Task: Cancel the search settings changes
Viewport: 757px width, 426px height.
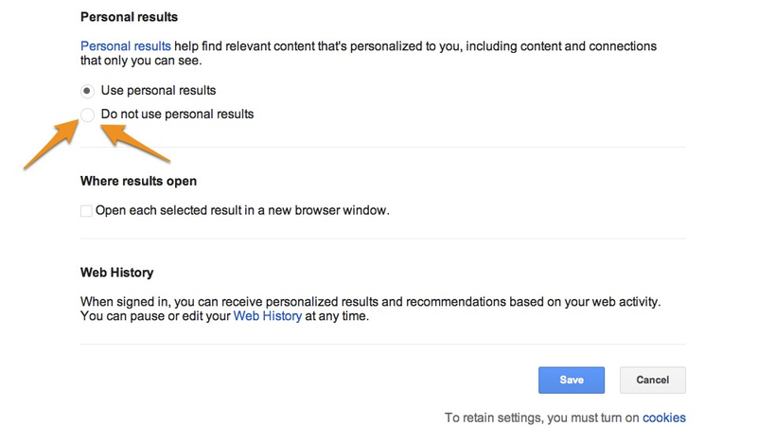Action: pyautogui.click(x=652, y=381)
